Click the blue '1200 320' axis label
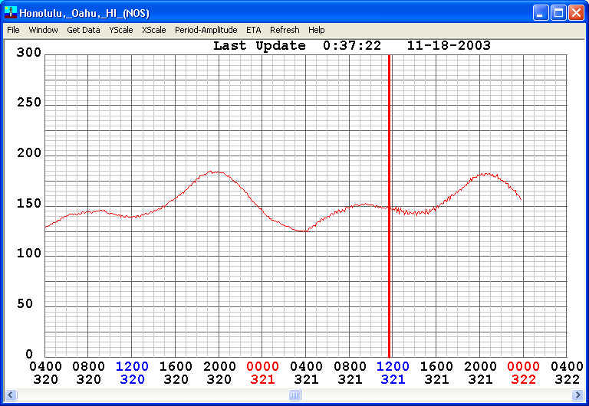589x406 pixels. 132,372
